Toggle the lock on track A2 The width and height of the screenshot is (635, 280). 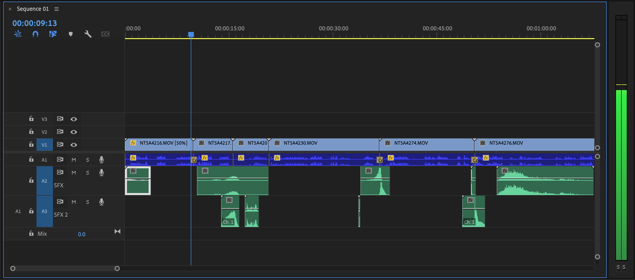tap(31, 180)
